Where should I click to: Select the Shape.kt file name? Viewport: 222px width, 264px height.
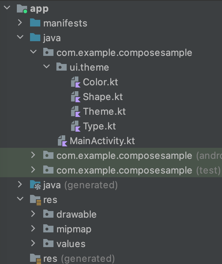tap(103, 97)
